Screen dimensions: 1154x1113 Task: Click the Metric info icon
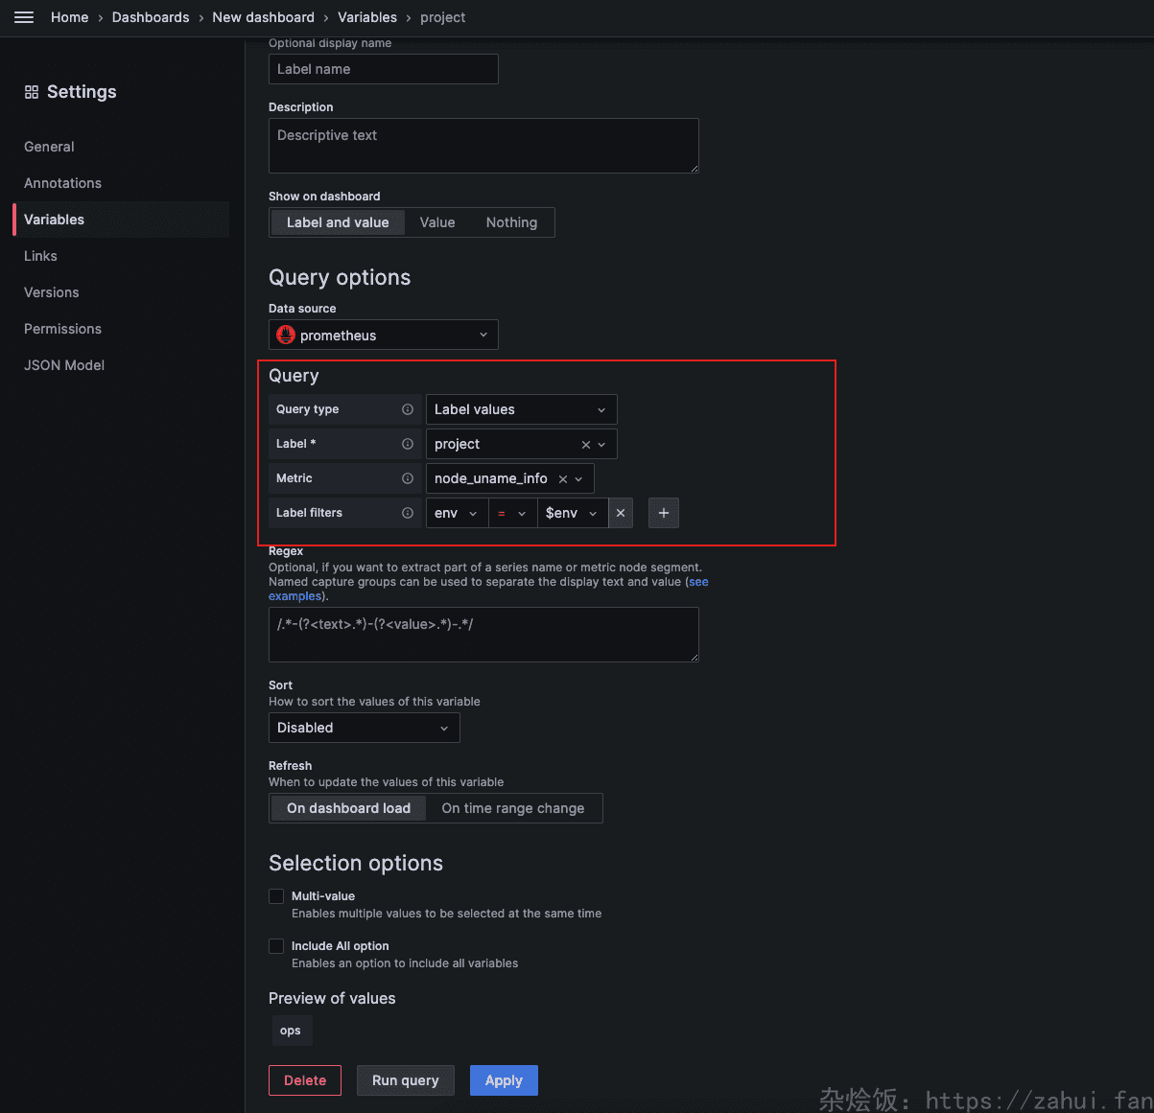click(408, 478)
